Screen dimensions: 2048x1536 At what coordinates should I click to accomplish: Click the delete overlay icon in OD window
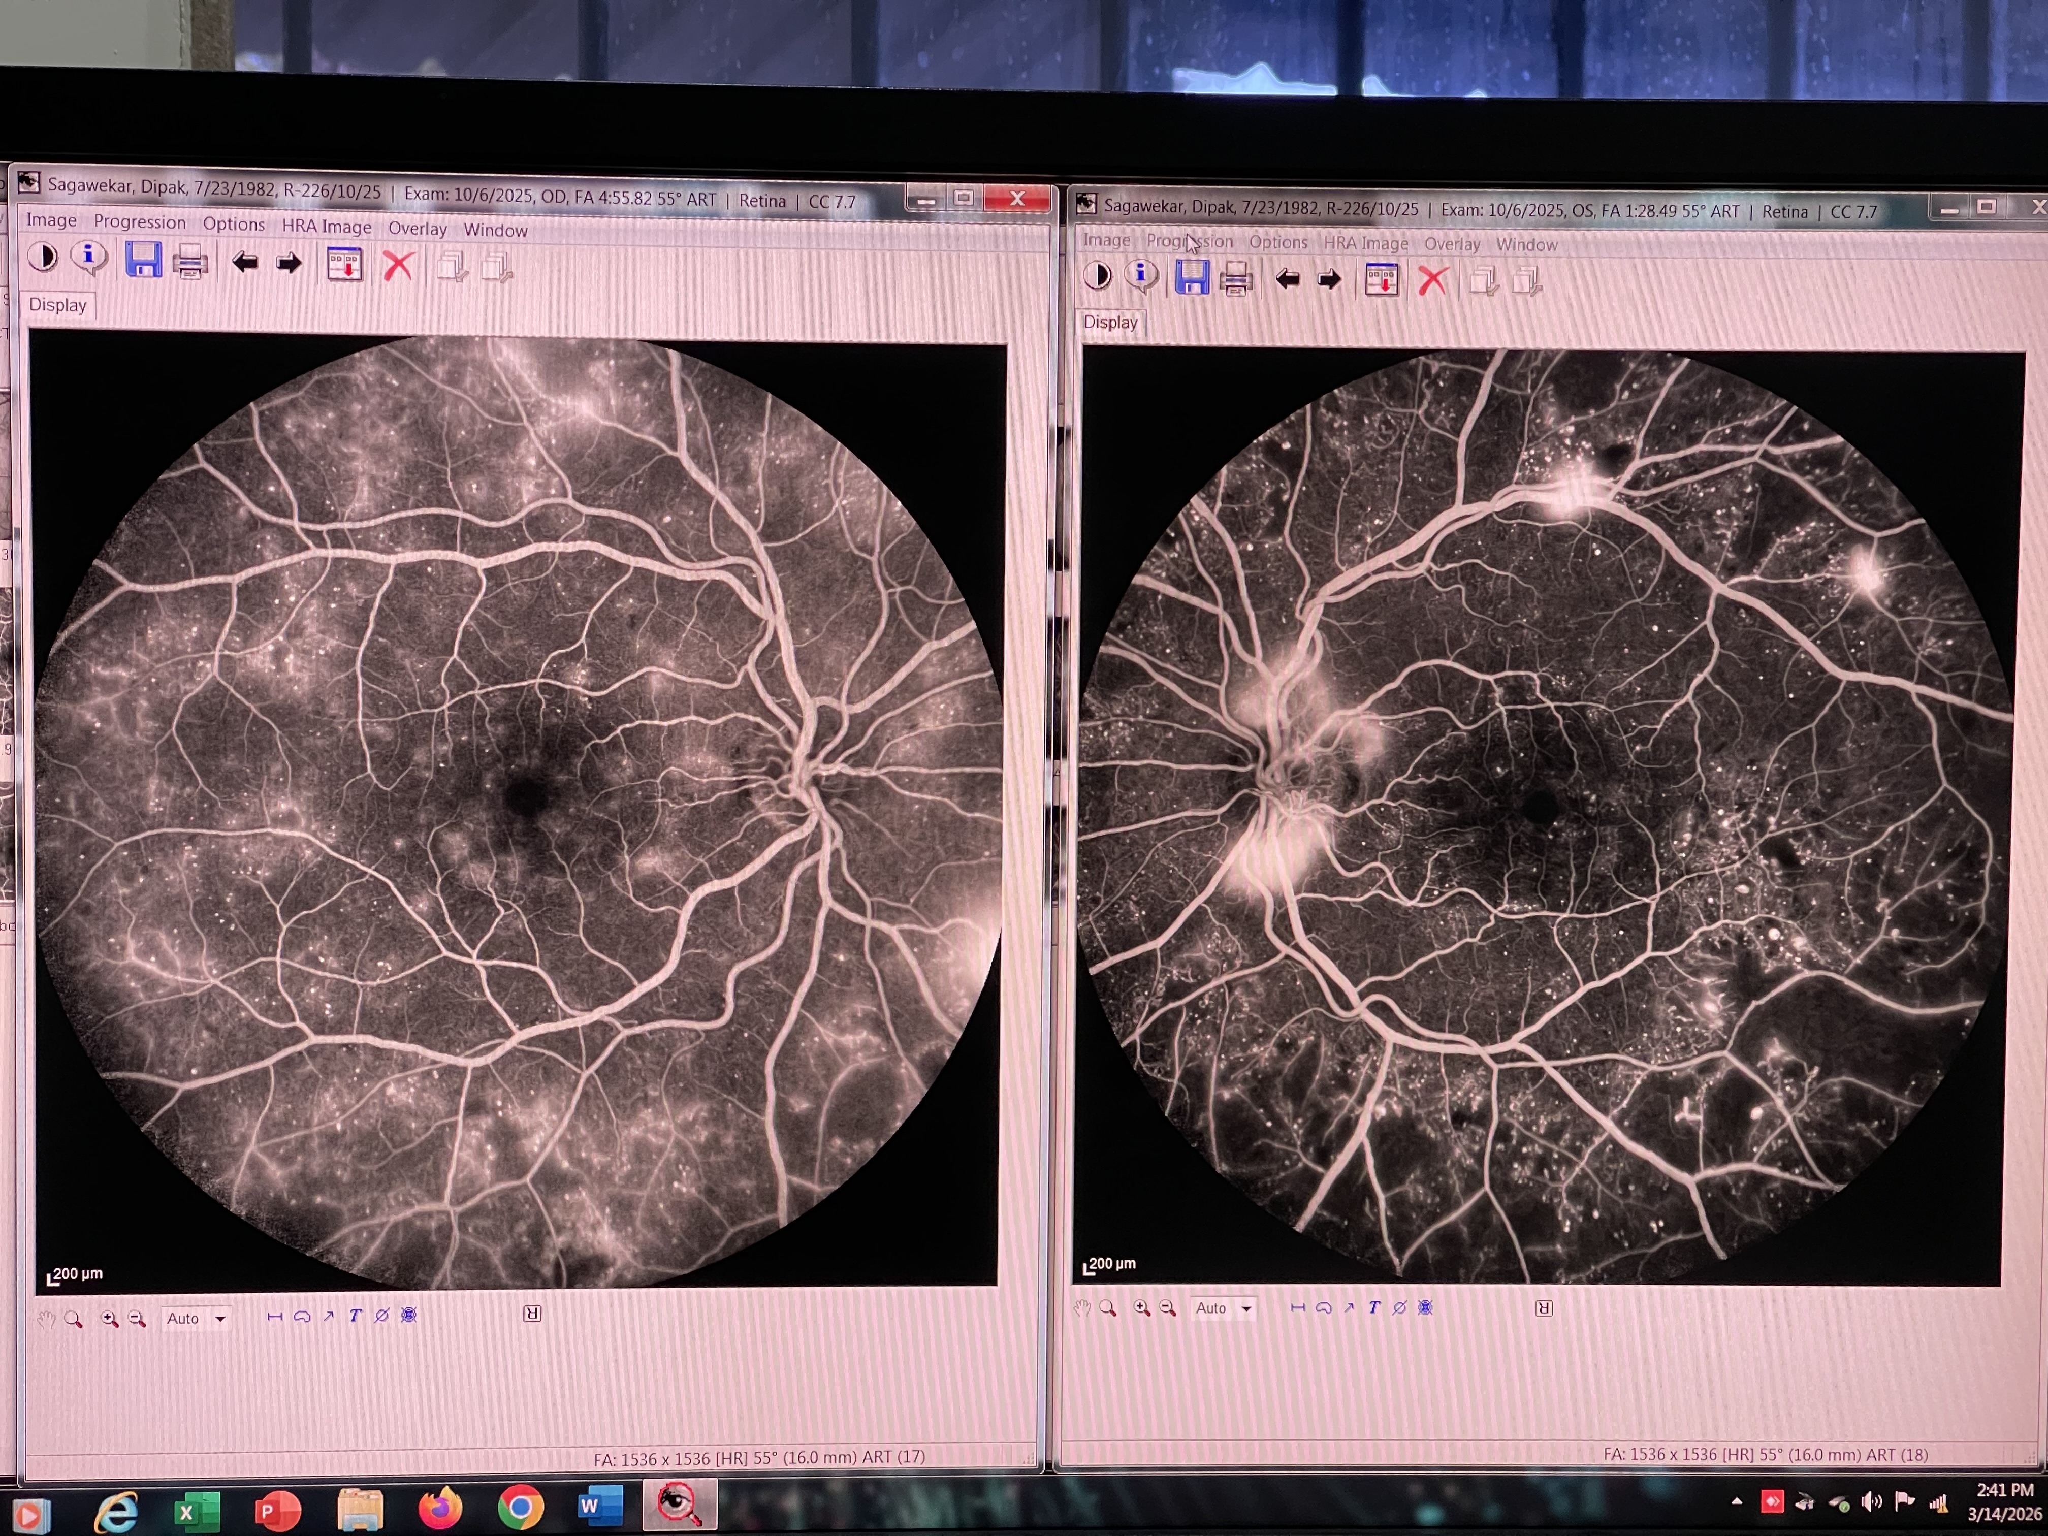[381, 1315]
